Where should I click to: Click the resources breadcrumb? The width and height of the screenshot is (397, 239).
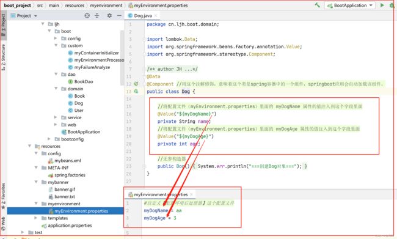(x=75, y=6)
